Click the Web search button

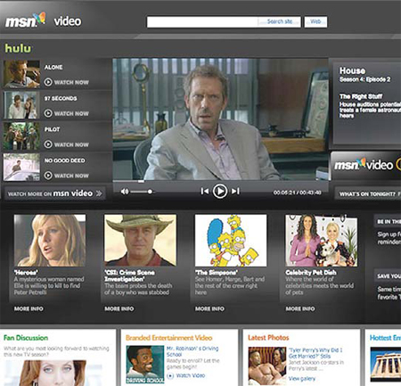315,21
